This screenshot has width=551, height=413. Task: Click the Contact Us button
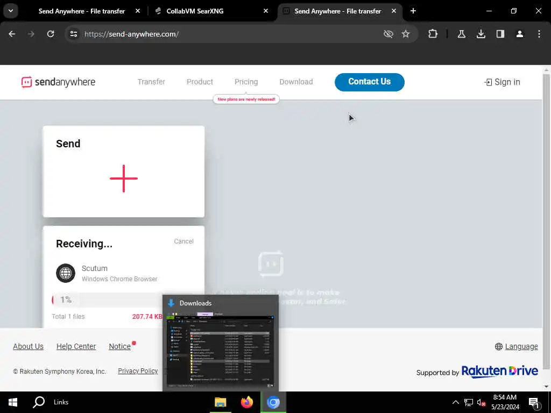[x=369, y=82]
